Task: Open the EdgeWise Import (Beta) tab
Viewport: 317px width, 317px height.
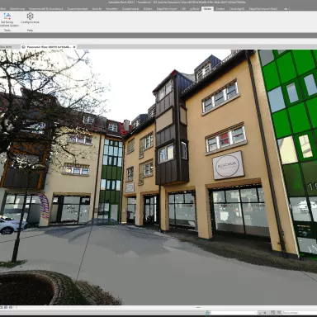Action: [263, 8]
